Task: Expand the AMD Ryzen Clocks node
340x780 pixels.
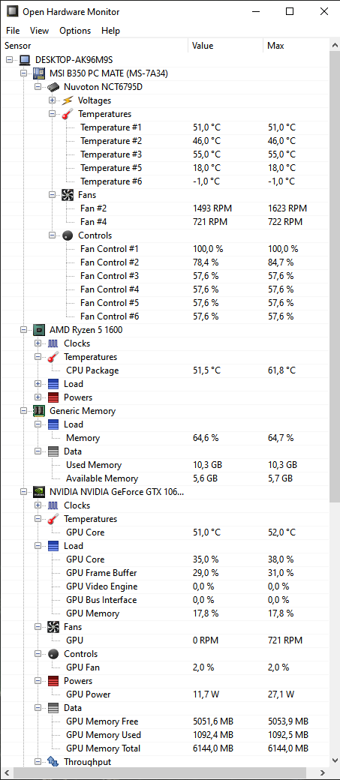Action: click(x=38, y=343)
